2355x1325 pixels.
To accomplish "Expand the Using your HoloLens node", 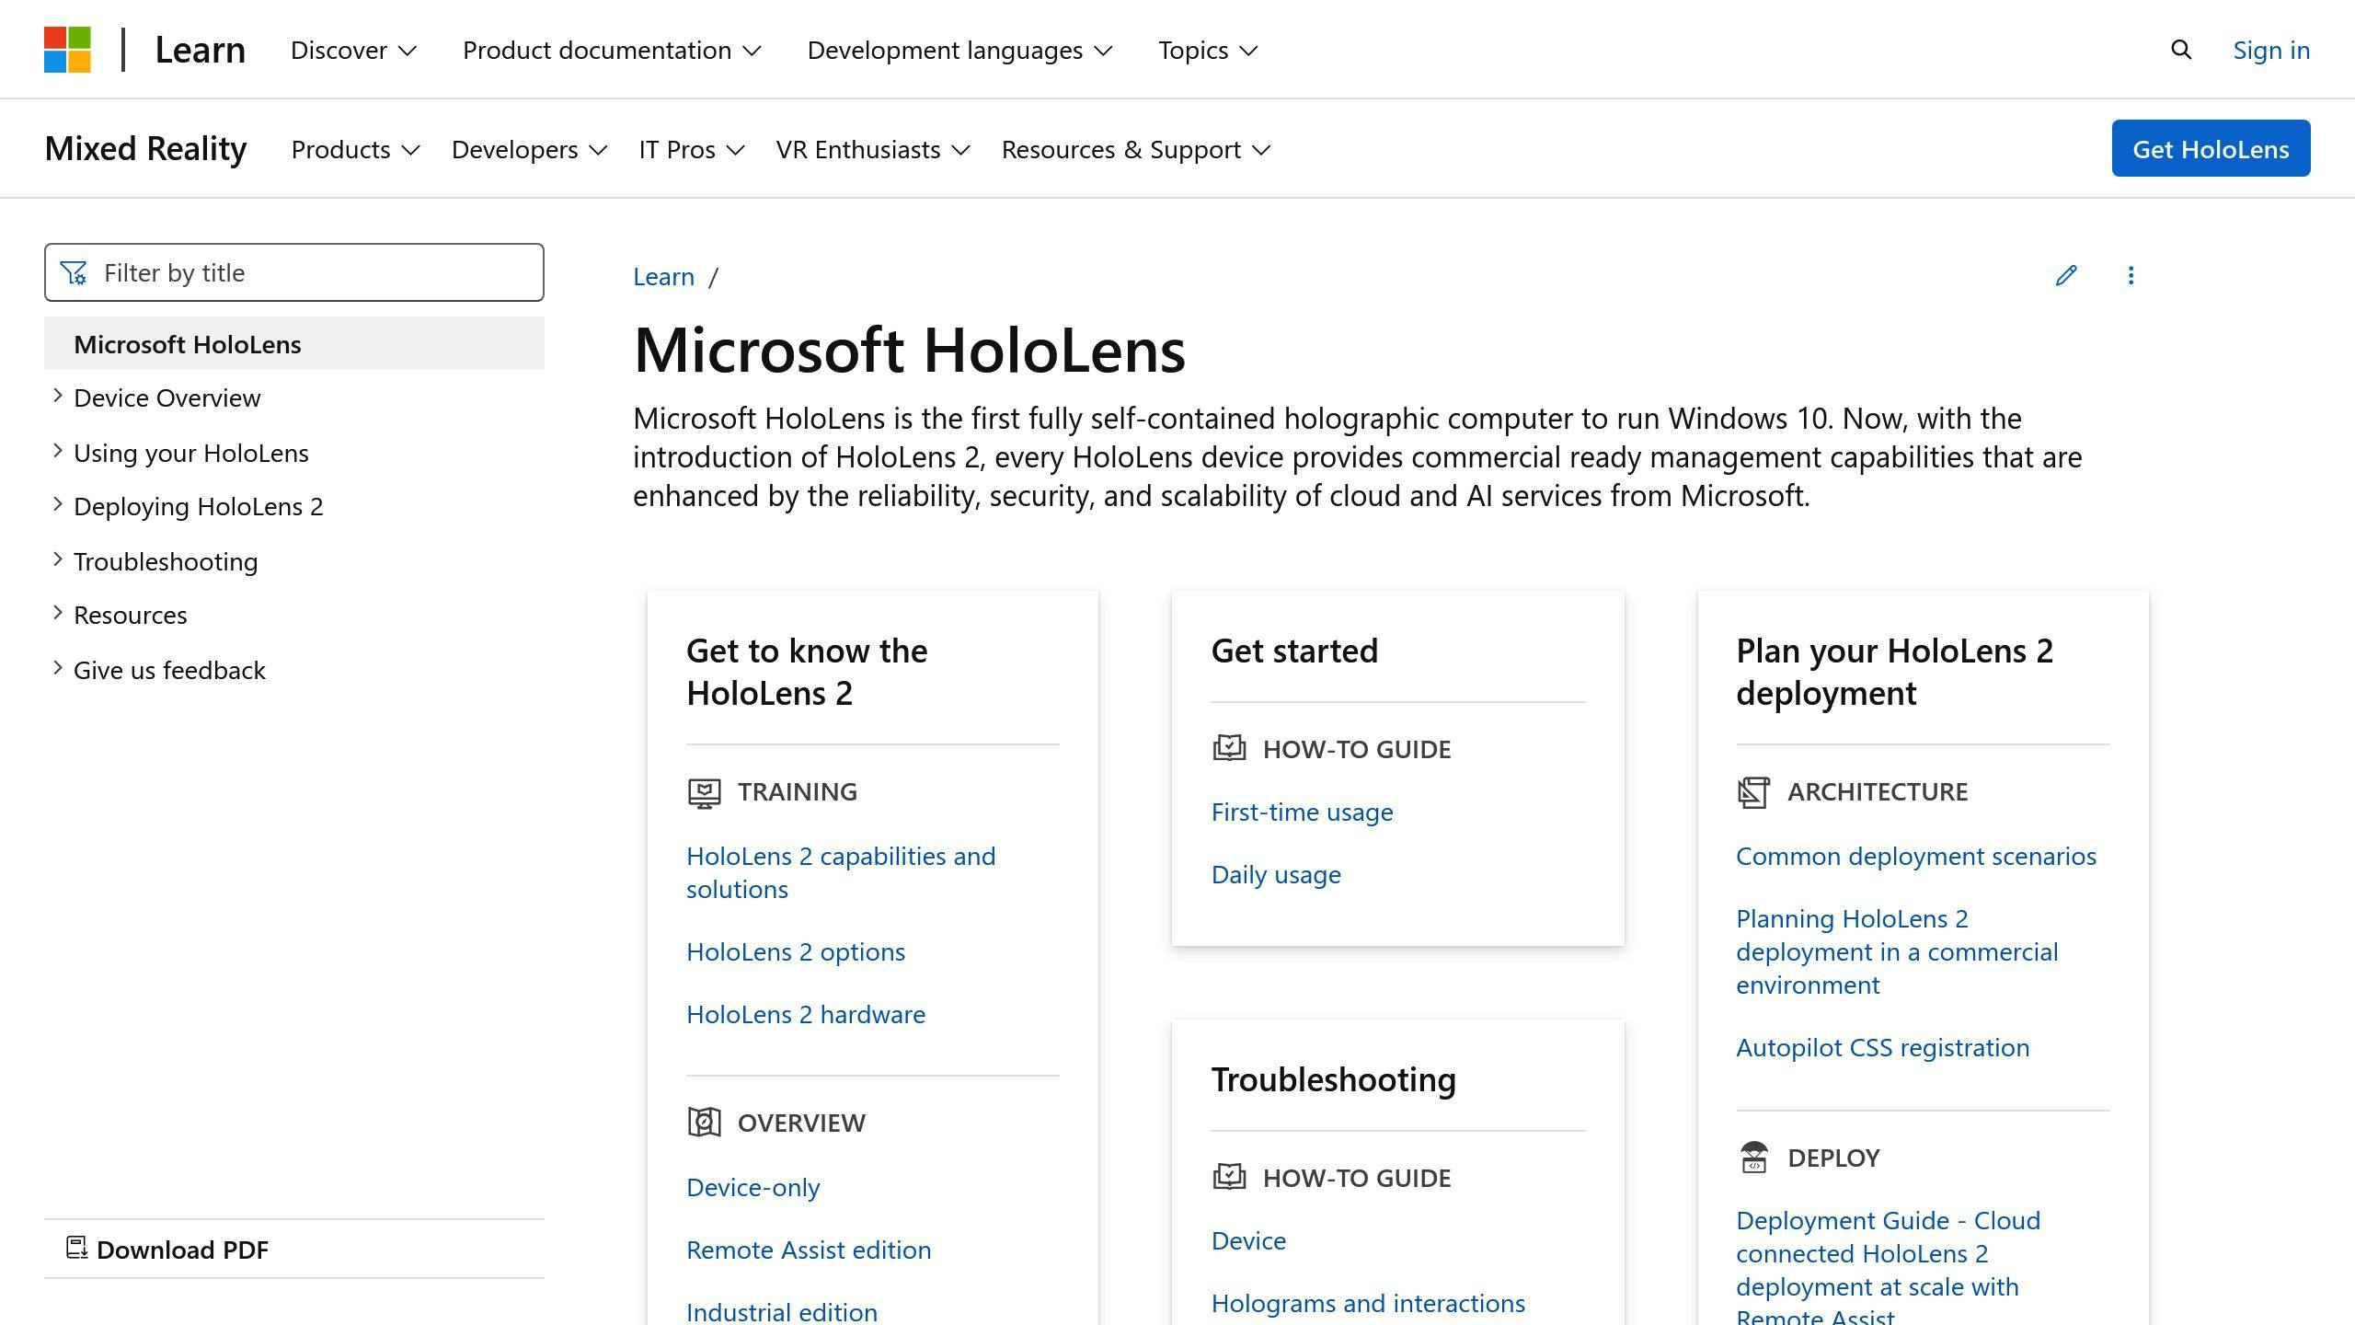I will (58, 451).
